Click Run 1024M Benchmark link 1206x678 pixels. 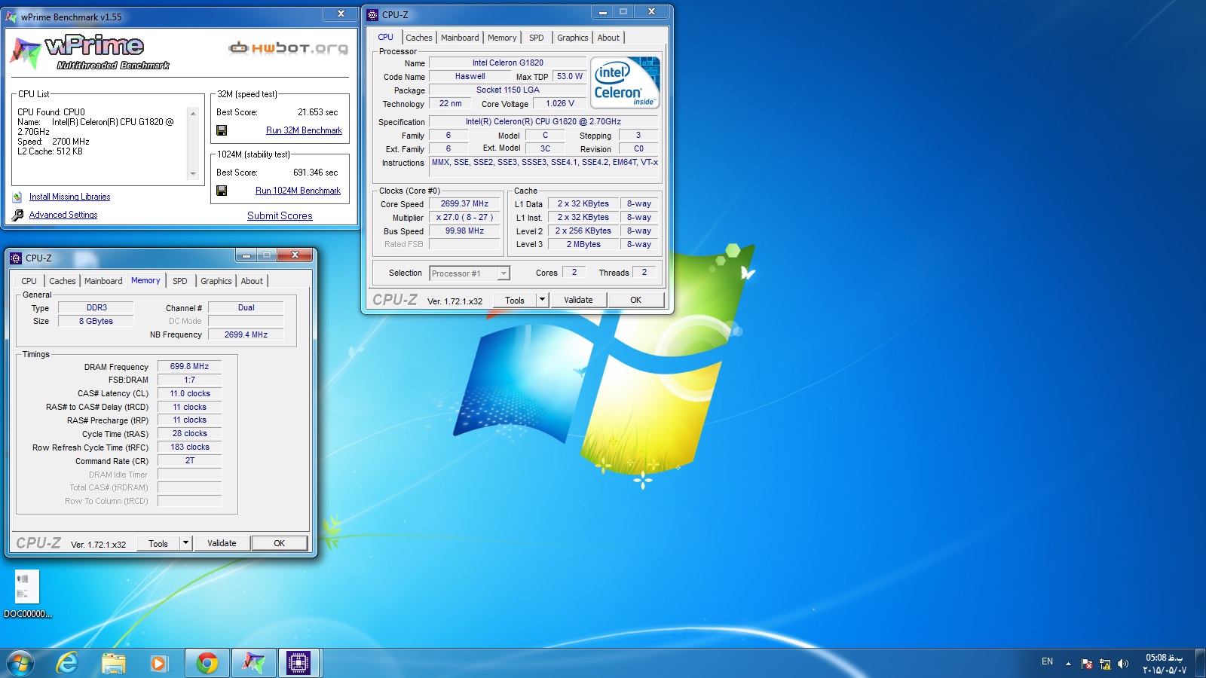click(298, 191)
